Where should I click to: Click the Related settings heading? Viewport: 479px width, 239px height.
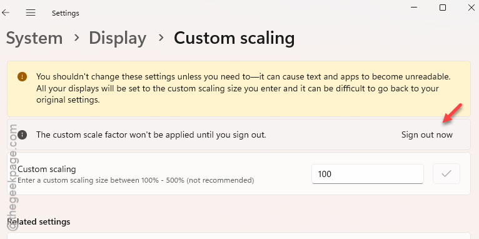pyautogui.click(x=39, y=221)
